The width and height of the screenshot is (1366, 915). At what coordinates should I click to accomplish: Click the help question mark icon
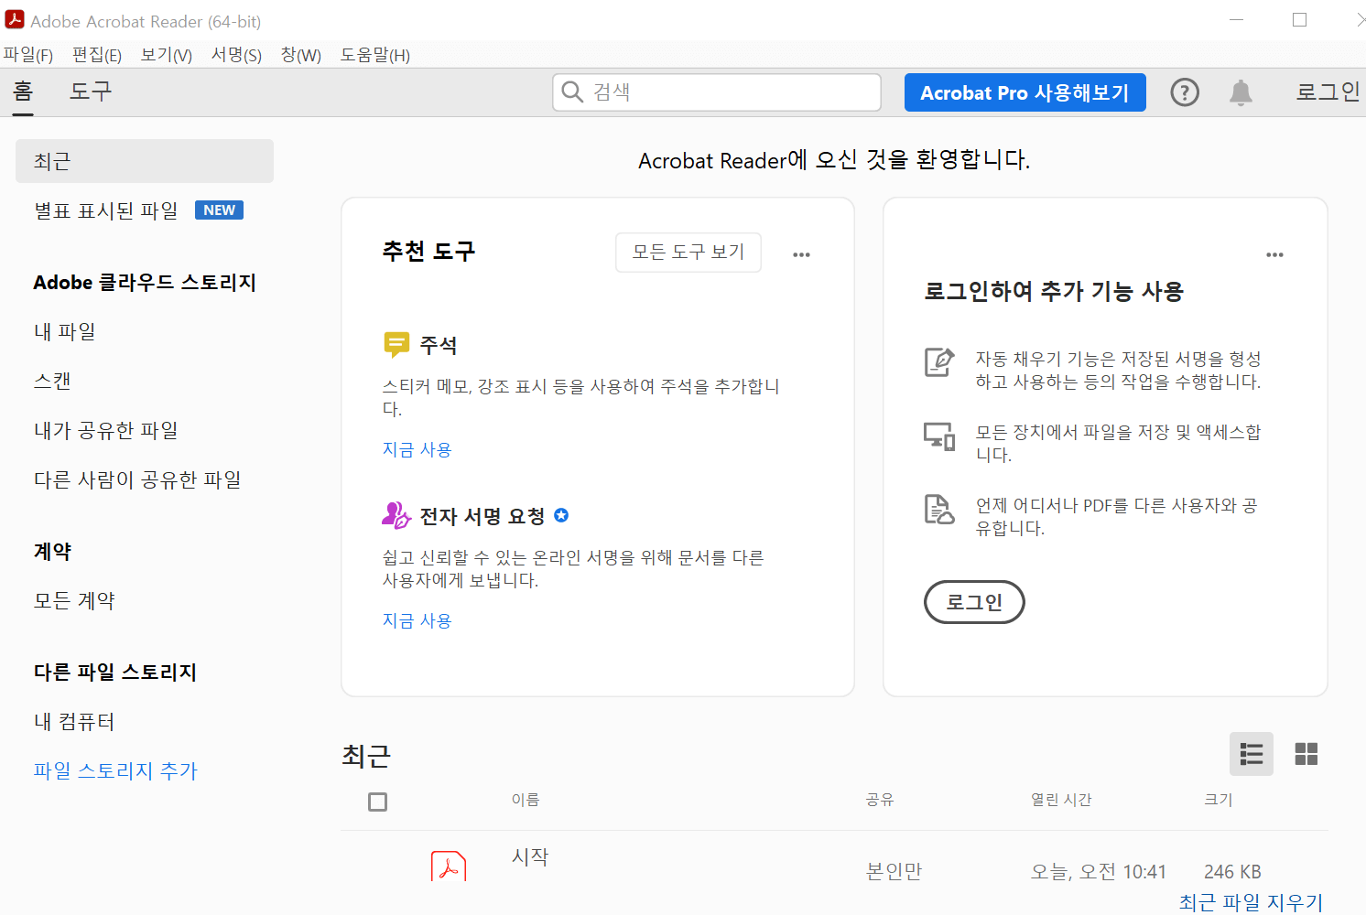click(x=1185, y=92)
